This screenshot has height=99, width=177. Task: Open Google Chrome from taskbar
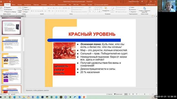(x=10, y=97)
